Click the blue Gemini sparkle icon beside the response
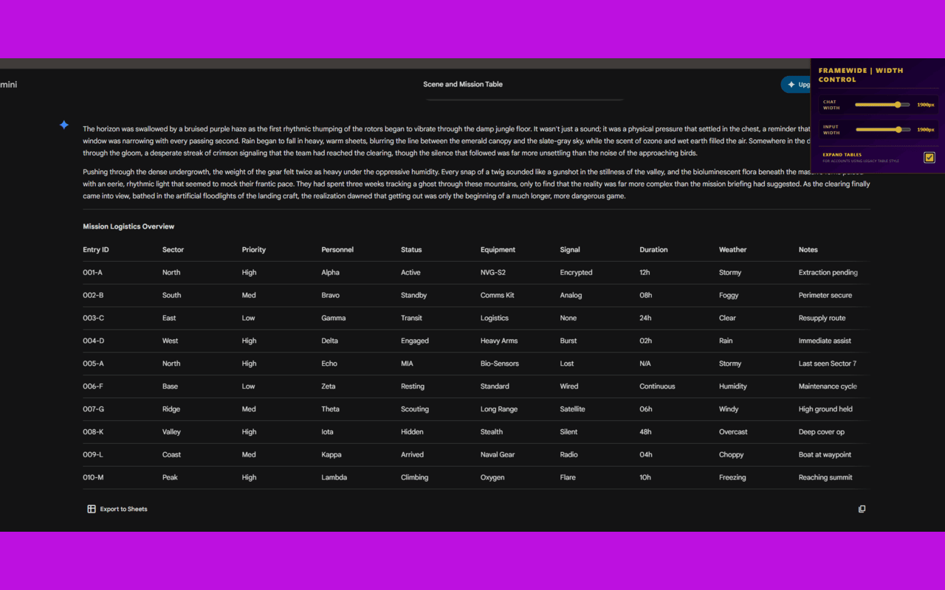The height and width of the screenshot is (590, 945). click(x=64, y=125)
